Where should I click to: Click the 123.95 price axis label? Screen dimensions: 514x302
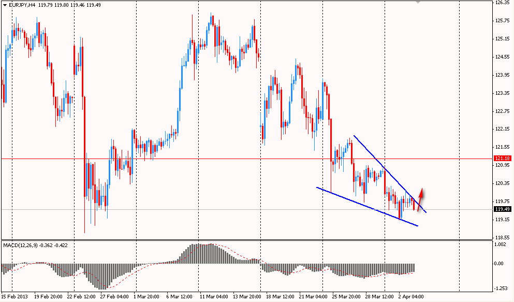click(503, 75)
